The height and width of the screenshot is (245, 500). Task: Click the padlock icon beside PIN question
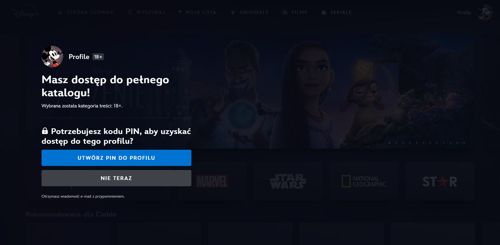[45, 131]
